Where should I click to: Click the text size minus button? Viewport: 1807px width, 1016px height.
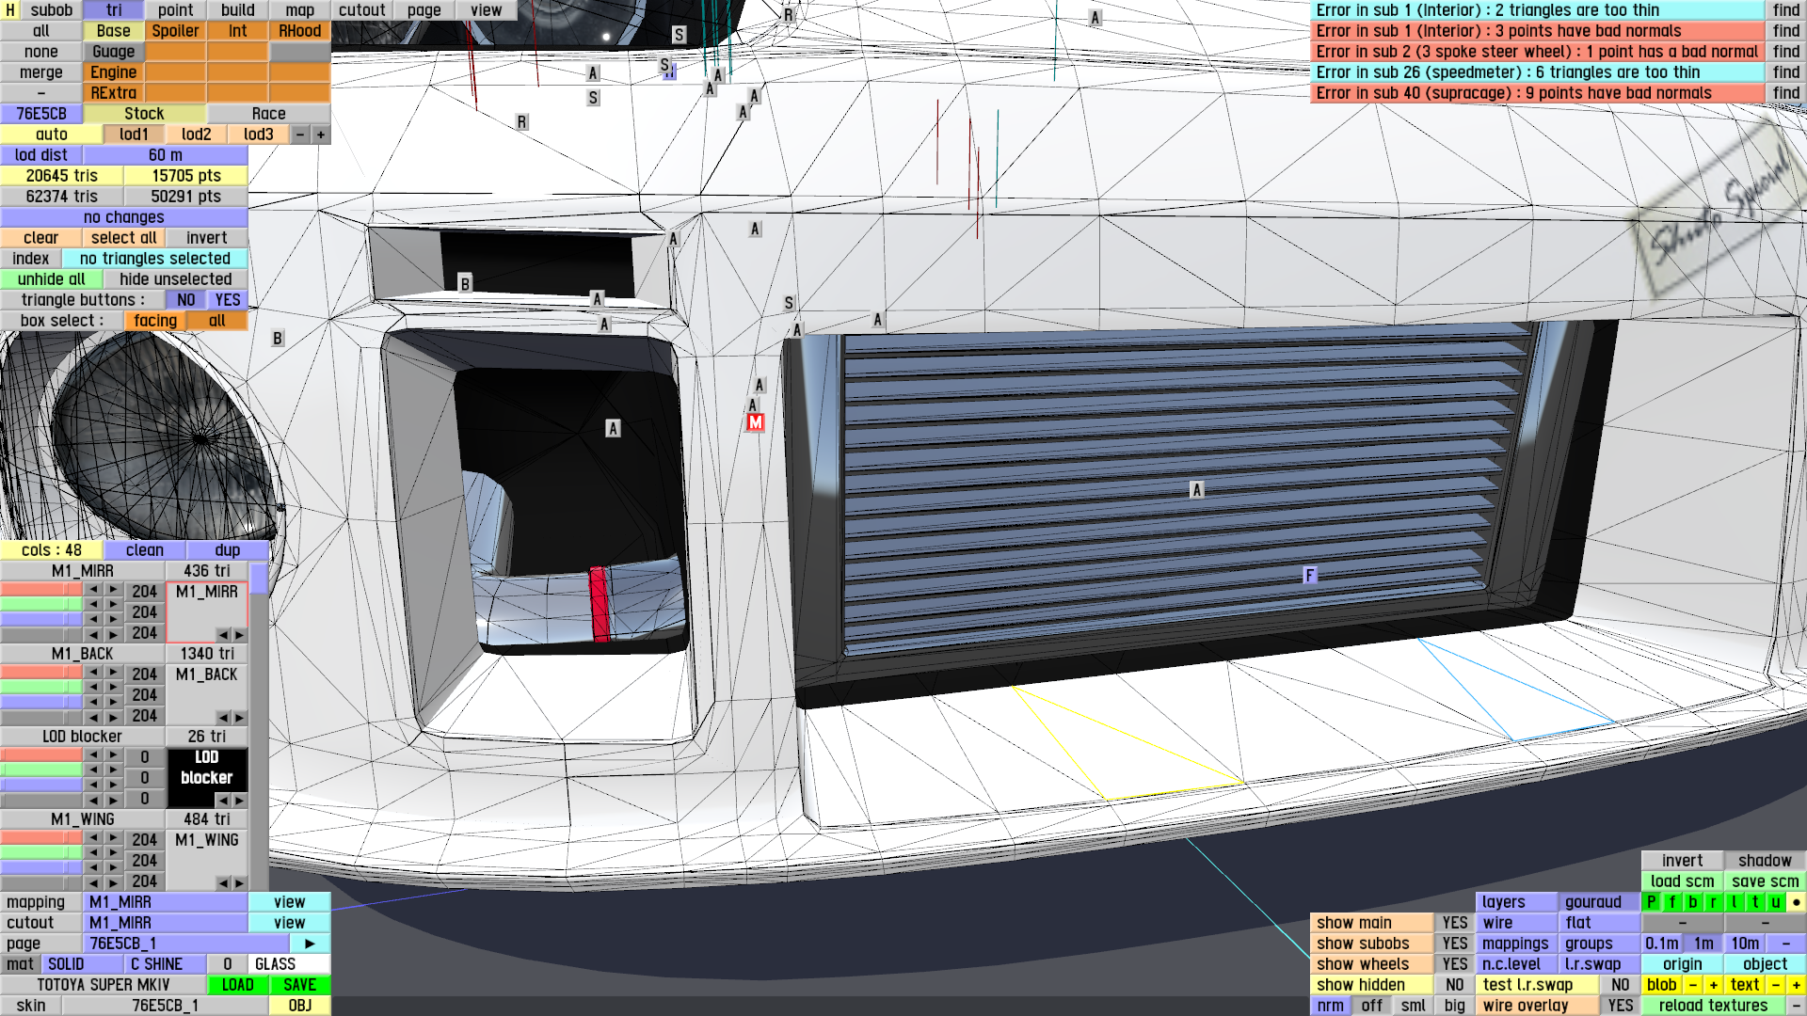pyautogui.click(x=1775, y=985)
